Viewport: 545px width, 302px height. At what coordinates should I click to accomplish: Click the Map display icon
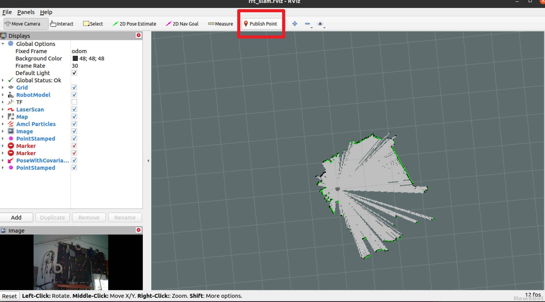[x=11, y=117]
